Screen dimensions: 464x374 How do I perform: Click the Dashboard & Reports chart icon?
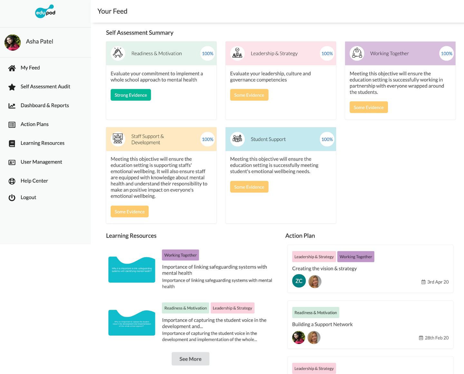pos(12,106)
